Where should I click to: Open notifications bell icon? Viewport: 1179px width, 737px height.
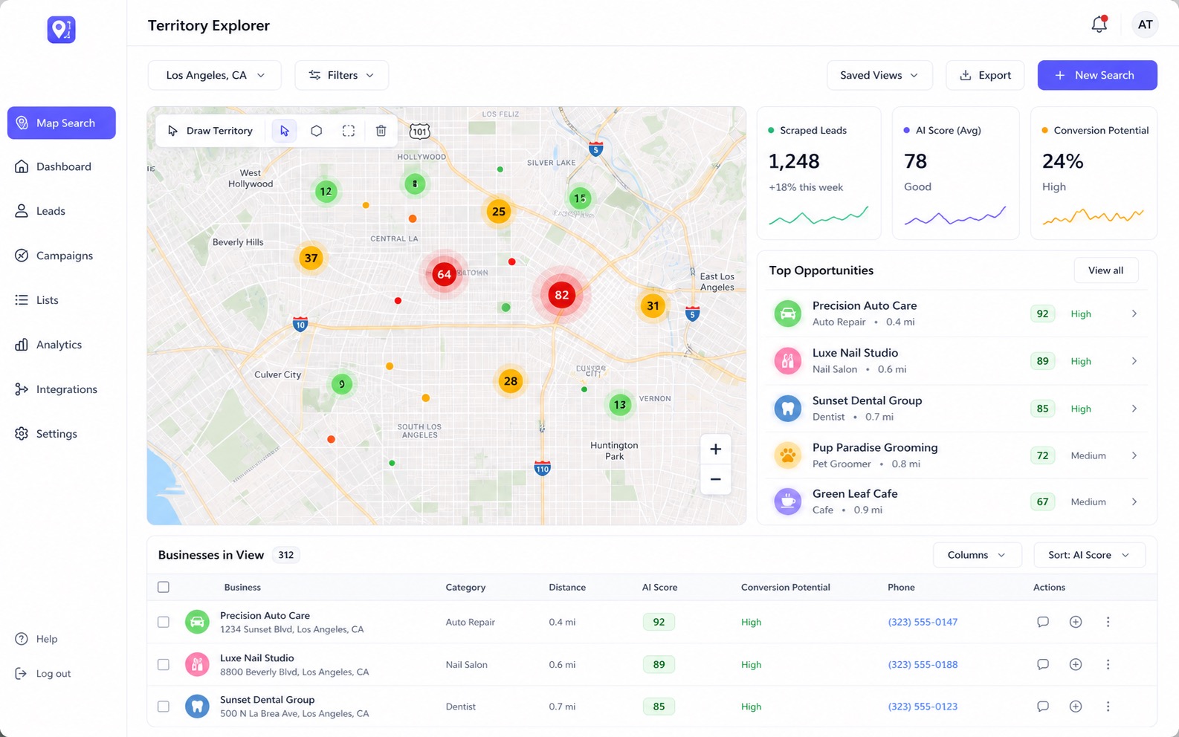tap(1099, 25)
